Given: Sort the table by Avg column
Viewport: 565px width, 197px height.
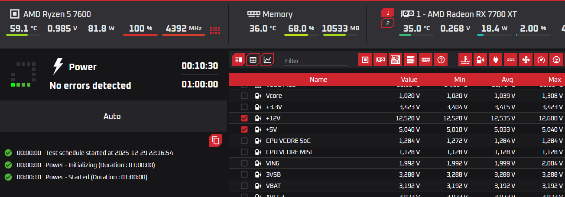Looking at the screenshot, I should 507,79.
